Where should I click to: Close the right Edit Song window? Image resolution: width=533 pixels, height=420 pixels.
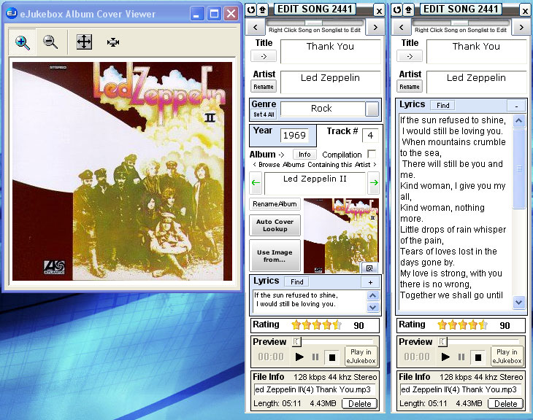[525, 11]
